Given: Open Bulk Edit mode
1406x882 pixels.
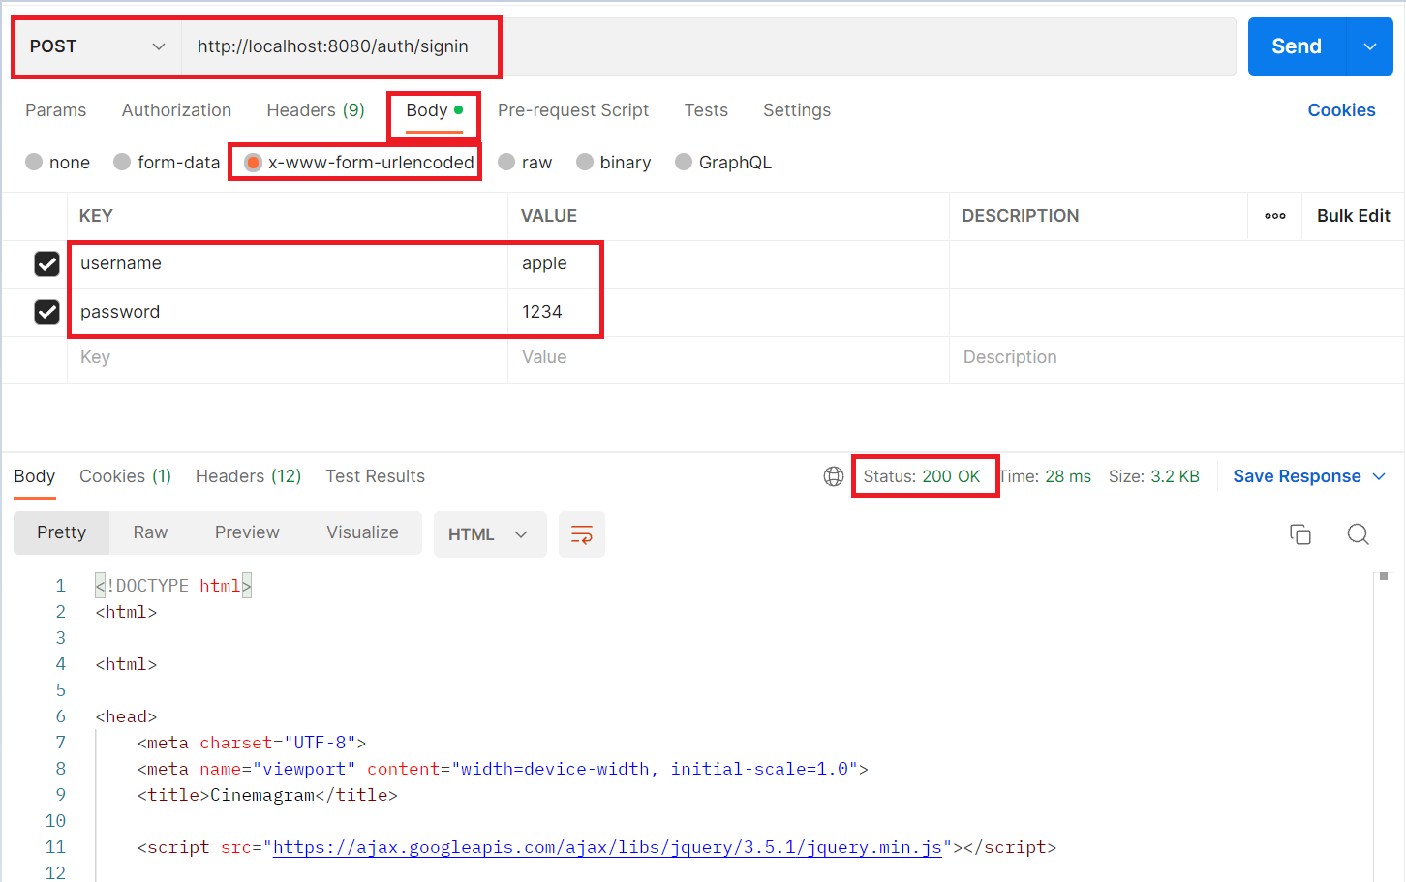Looking at the screenshot, I should (x=1353, y=216).
